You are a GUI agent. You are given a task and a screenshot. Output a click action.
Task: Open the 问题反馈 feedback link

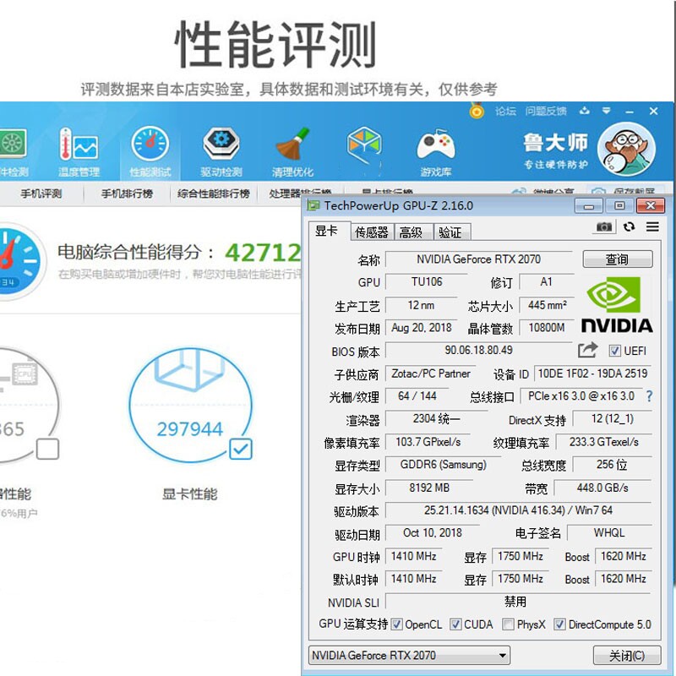(x=546, y=112)
